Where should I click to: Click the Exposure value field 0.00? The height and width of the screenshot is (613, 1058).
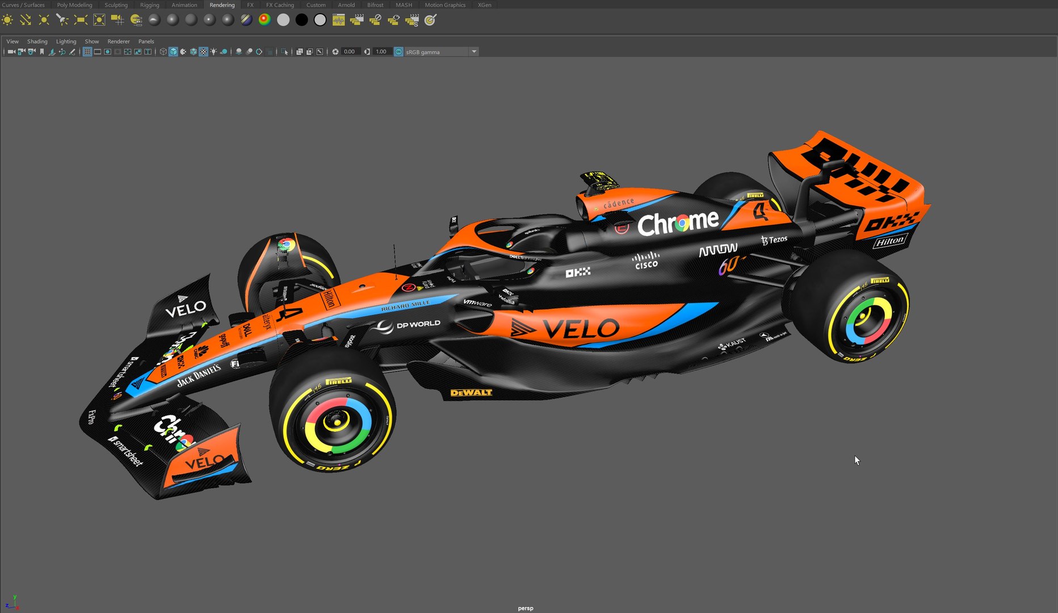pos(350,52)
